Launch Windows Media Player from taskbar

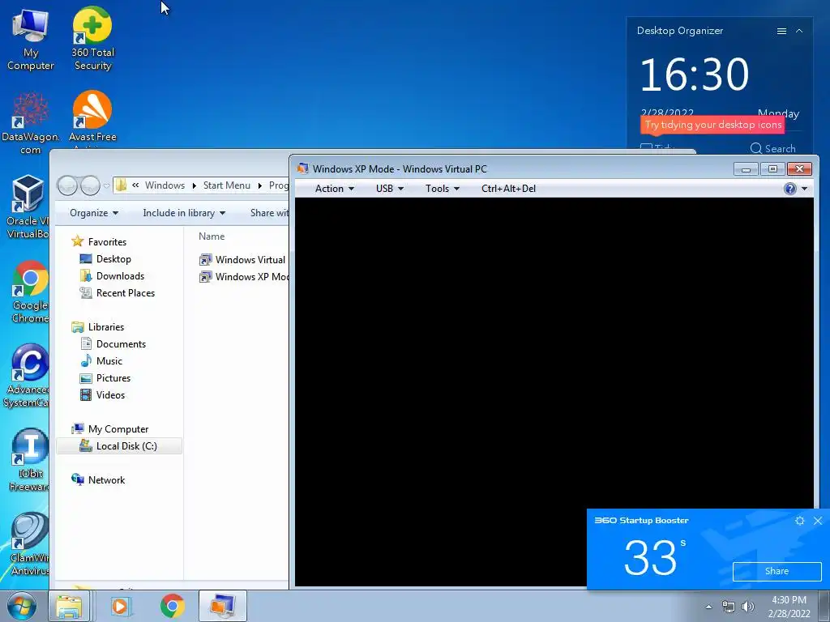[120, 606]
